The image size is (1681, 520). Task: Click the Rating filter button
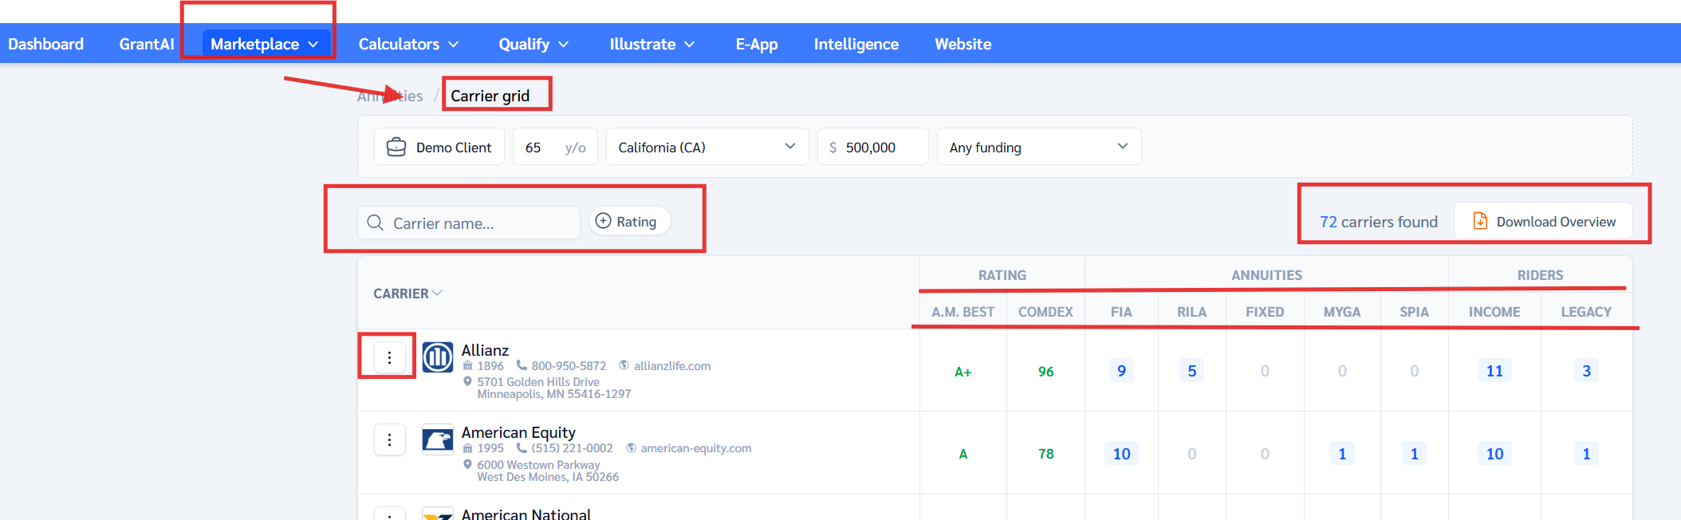629,221
